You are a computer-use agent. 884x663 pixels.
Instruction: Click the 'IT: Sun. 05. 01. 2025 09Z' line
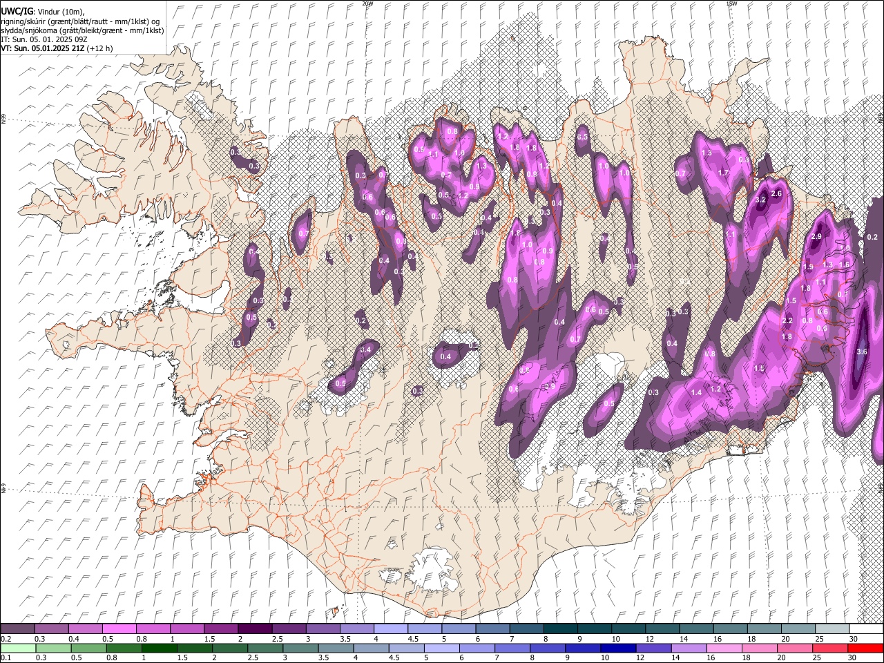[44, 39]
